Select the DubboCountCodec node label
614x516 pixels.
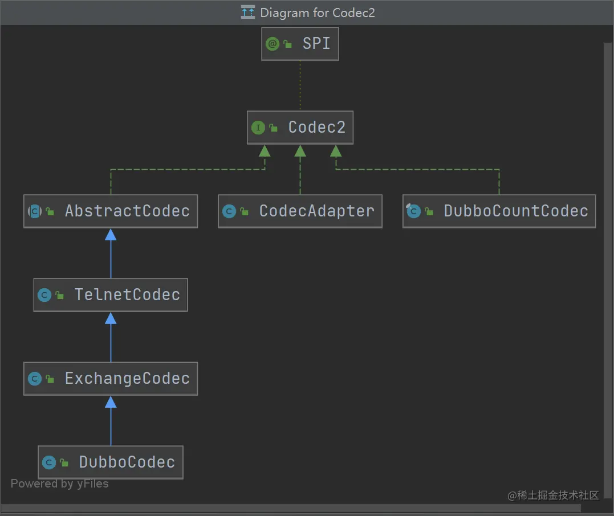click(515, 211)
